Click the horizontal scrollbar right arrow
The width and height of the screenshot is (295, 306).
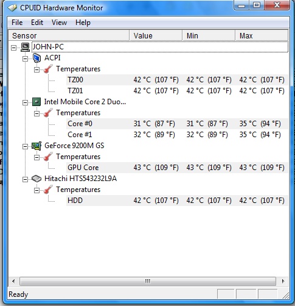(x=283, y=282)
